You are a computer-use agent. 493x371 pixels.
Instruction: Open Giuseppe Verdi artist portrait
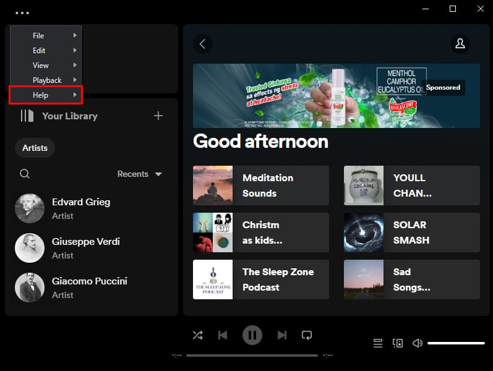tap(30, 248)
